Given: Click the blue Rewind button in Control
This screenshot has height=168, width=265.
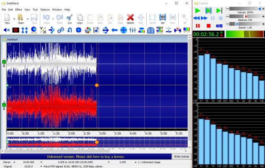Looking at the screenshot, I should click(196, 18).
